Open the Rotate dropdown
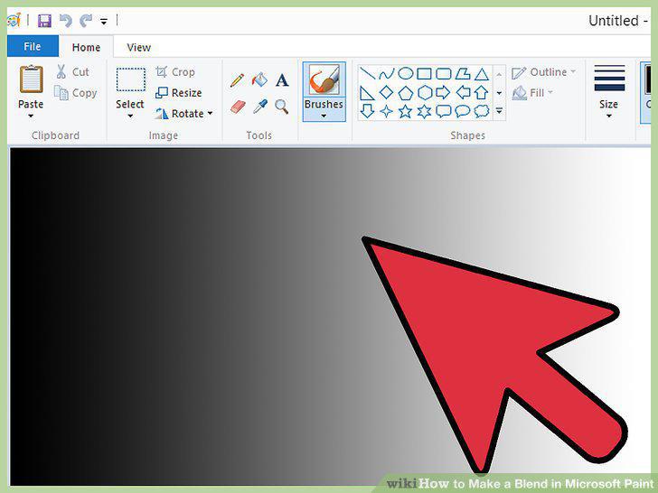 [183, 114]
